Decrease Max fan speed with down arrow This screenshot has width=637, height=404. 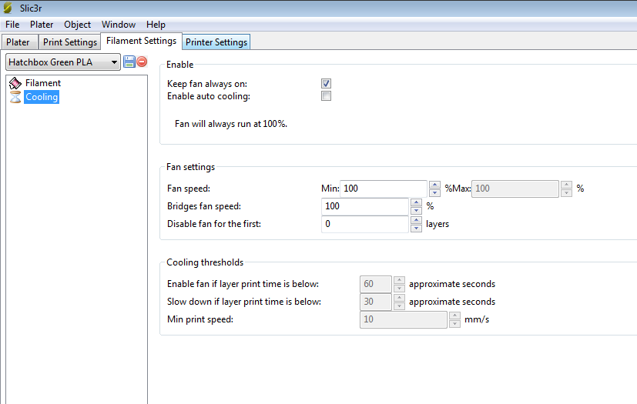tap(566, 193)
